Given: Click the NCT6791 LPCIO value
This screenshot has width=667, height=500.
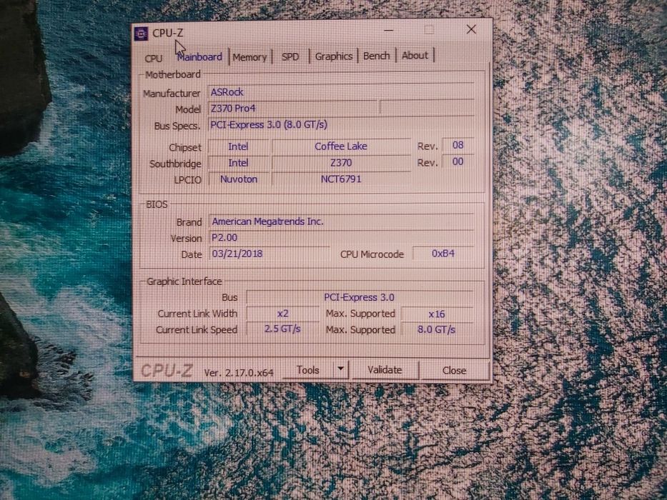Looking at the screenshot, I should coord(341,179).
